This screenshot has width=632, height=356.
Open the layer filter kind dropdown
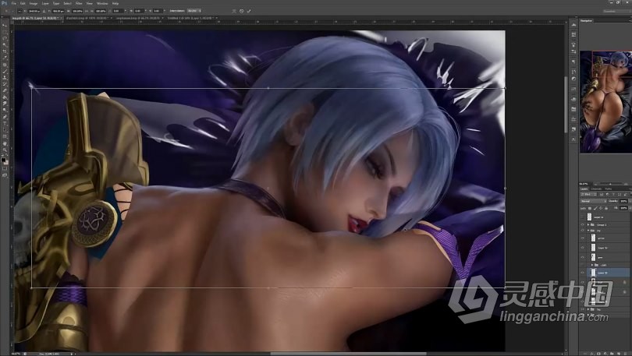click(x=588, y=194)
